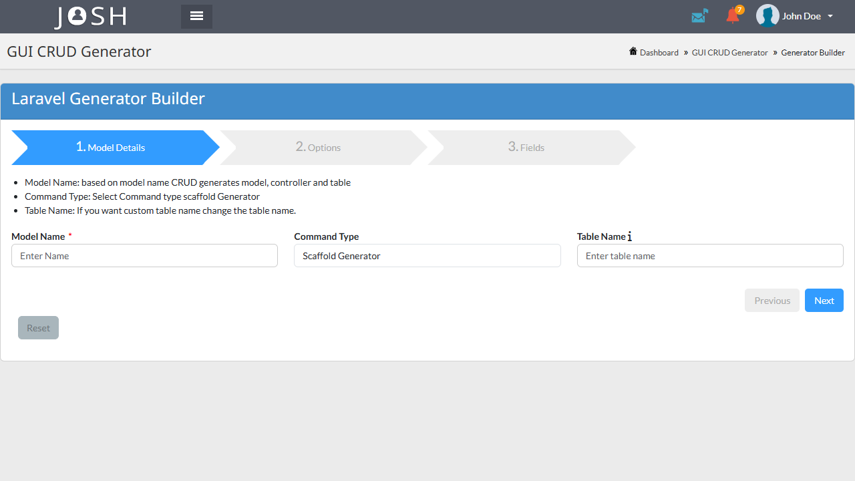Select the Model Details step
This screenshot has height=481, width=855.
110,147
